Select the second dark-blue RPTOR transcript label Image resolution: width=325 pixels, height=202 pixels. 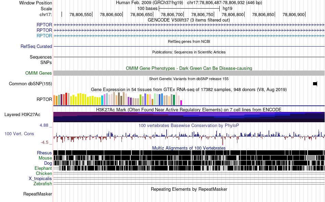pos(44,30)
